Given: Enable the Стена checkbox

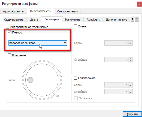Looking at the screenshot, I should point(75,26).
